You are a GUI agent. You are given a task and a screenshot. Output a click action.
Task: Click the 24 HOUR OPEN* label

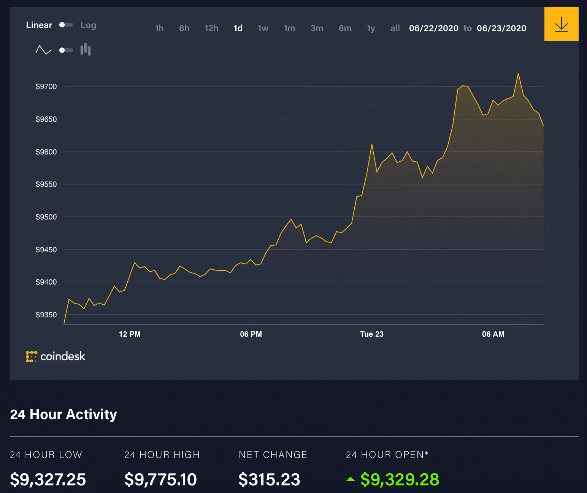pos(387,455)
